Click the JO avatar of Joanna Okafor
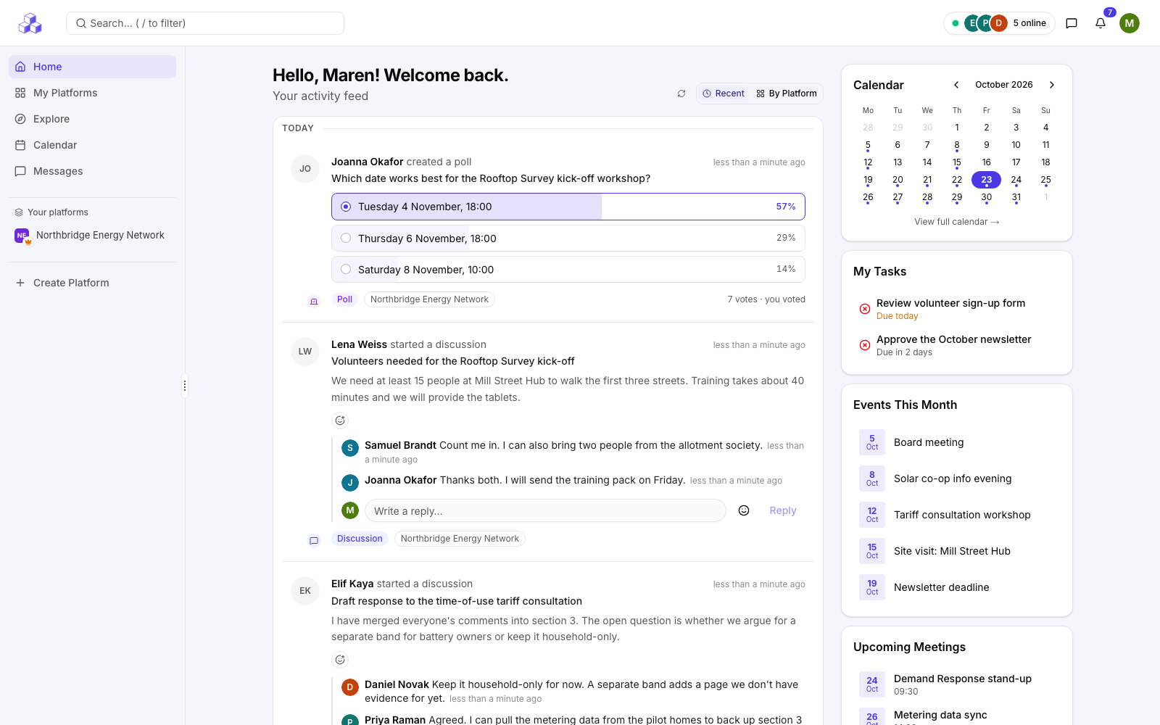 click(305, 169)
